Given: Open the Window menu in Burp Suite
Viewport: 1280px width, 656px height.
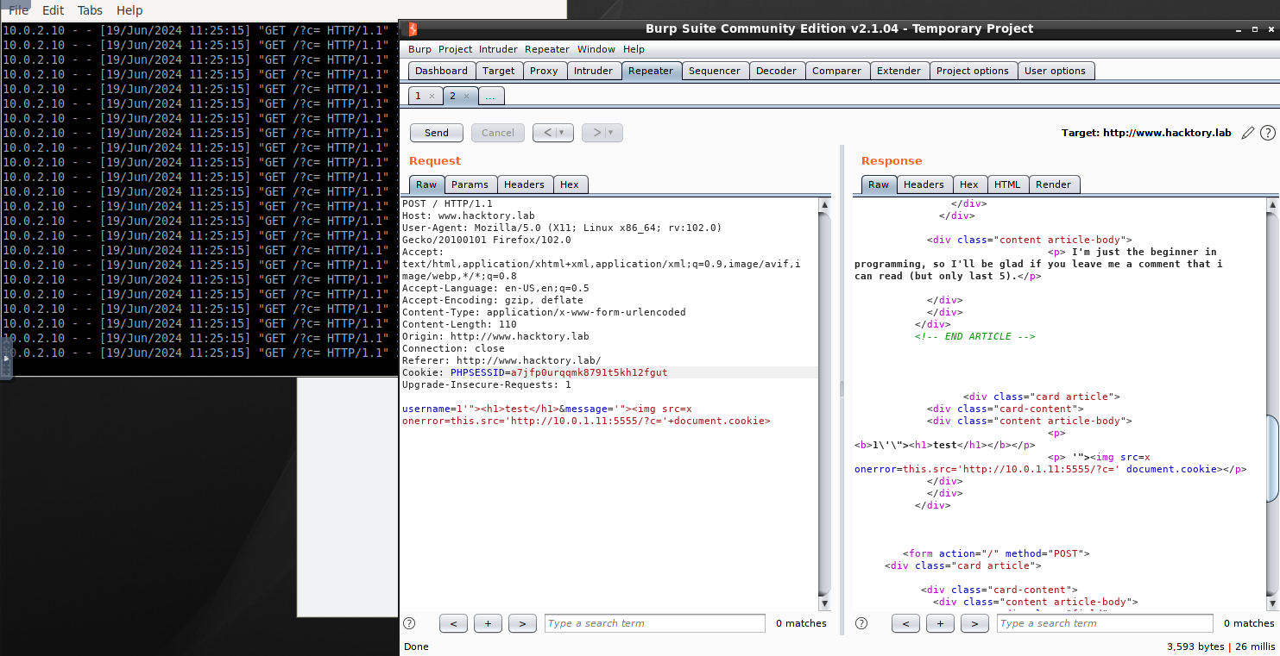Looking at the screenshot, I should point(596,49).
